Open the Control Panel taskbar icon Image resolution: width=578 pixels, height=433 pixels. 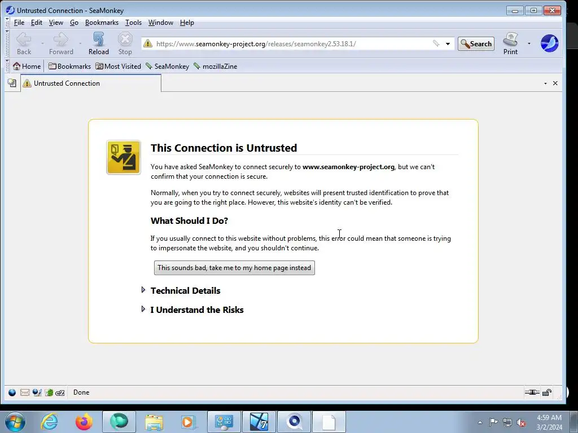pyautogui.click(x=224, y=422)
